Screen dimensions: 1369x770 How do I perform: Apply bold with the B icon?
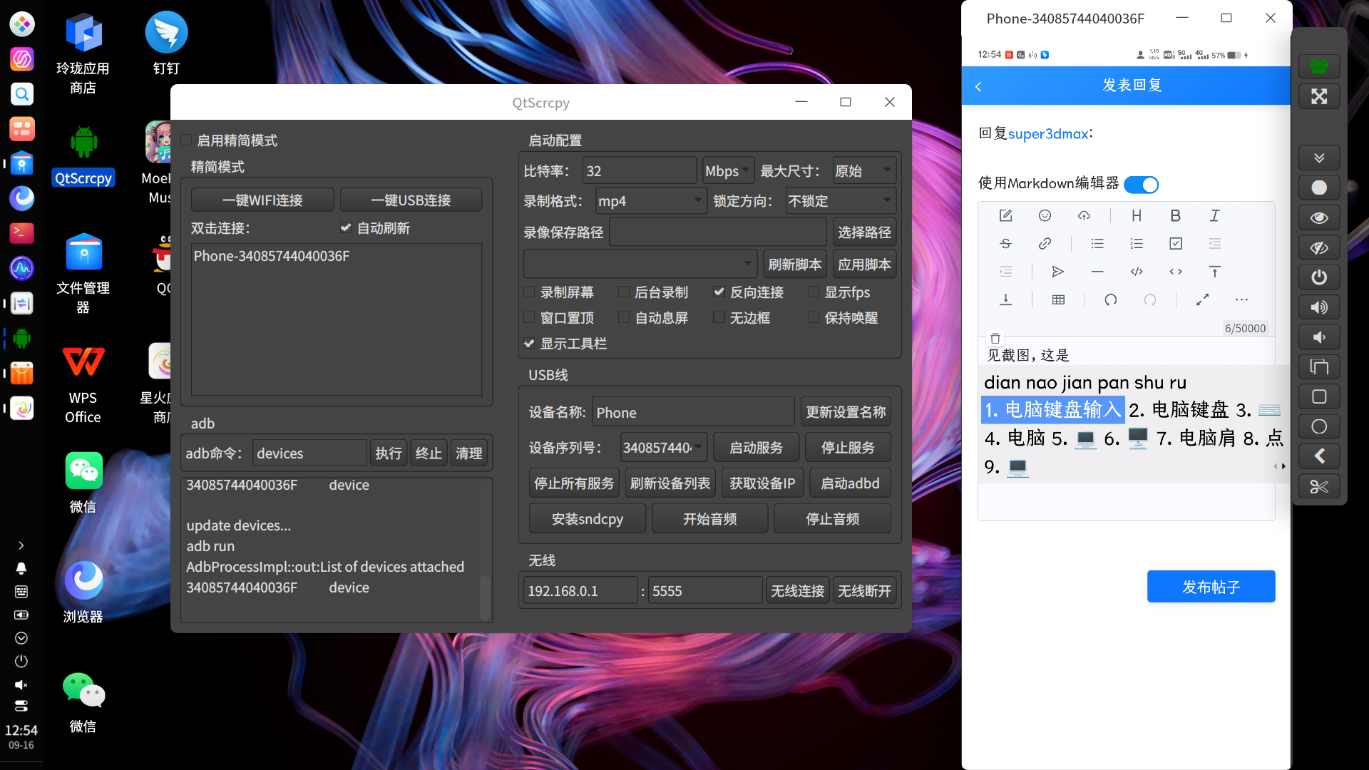pos(1176,215)
